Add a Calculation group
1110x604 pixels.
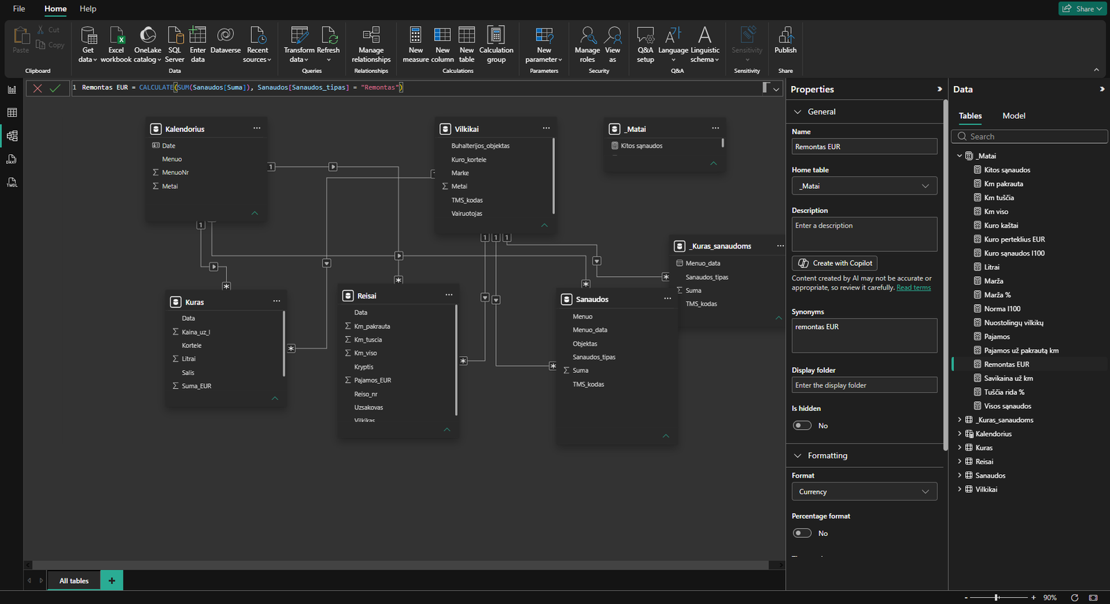(496, 44)
